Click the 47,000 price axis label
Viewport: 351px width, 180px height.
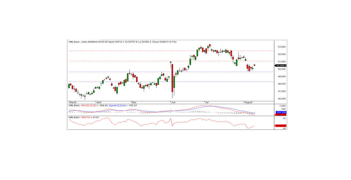click(x=281, y=91)
